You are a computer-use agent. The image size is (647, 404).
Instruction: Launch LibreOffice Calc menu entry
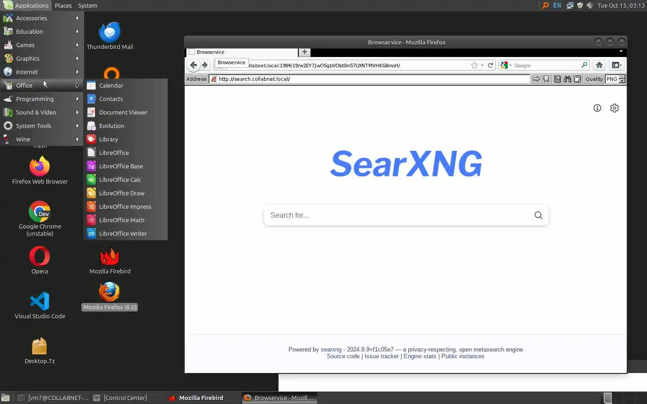coord(125,180)
